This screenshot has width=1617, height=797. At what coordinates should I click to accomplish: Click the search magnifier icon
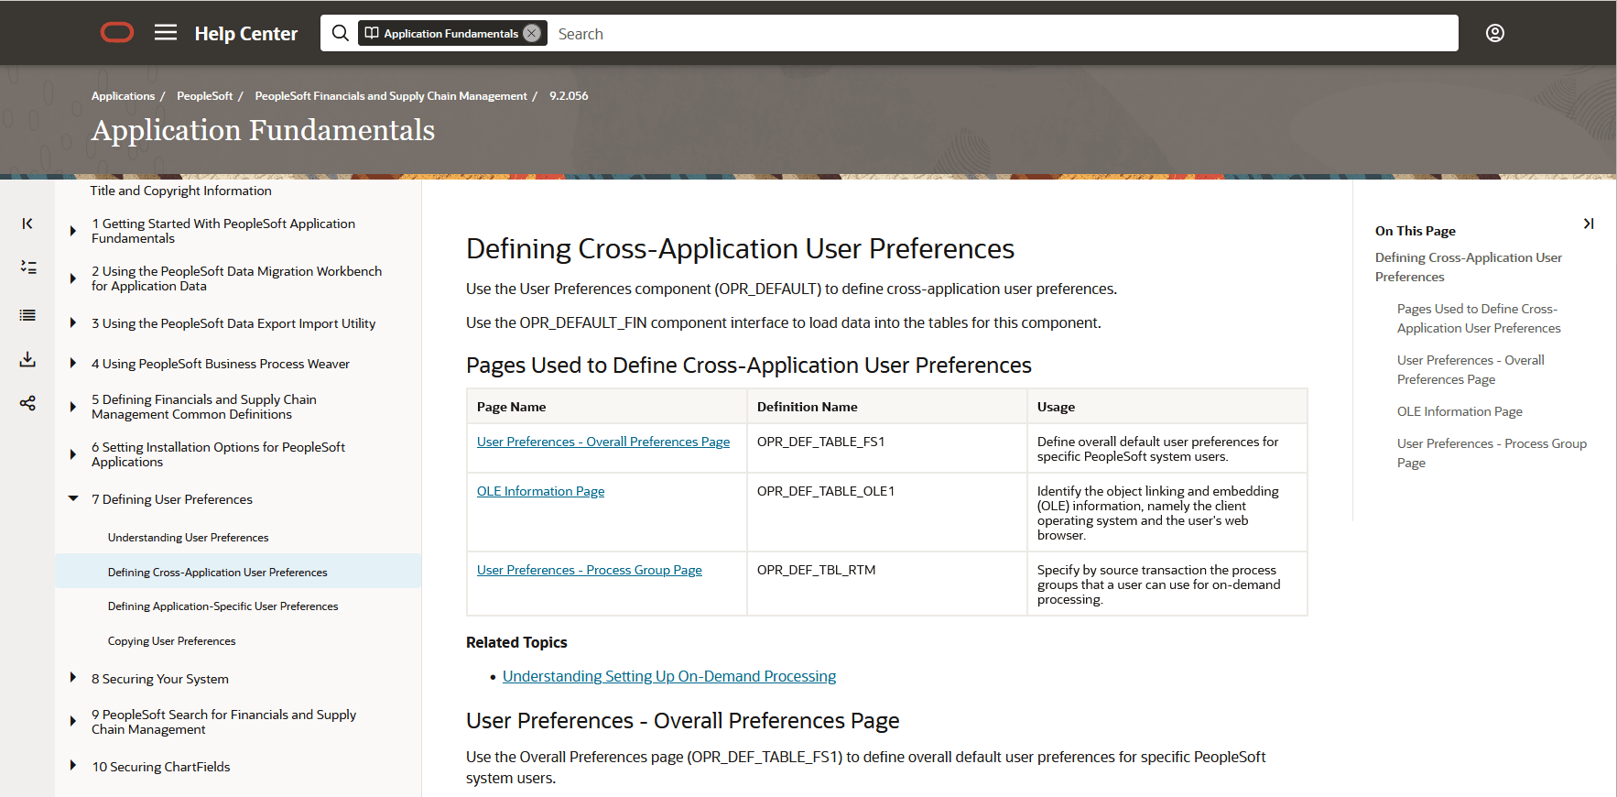pos(340,33)
